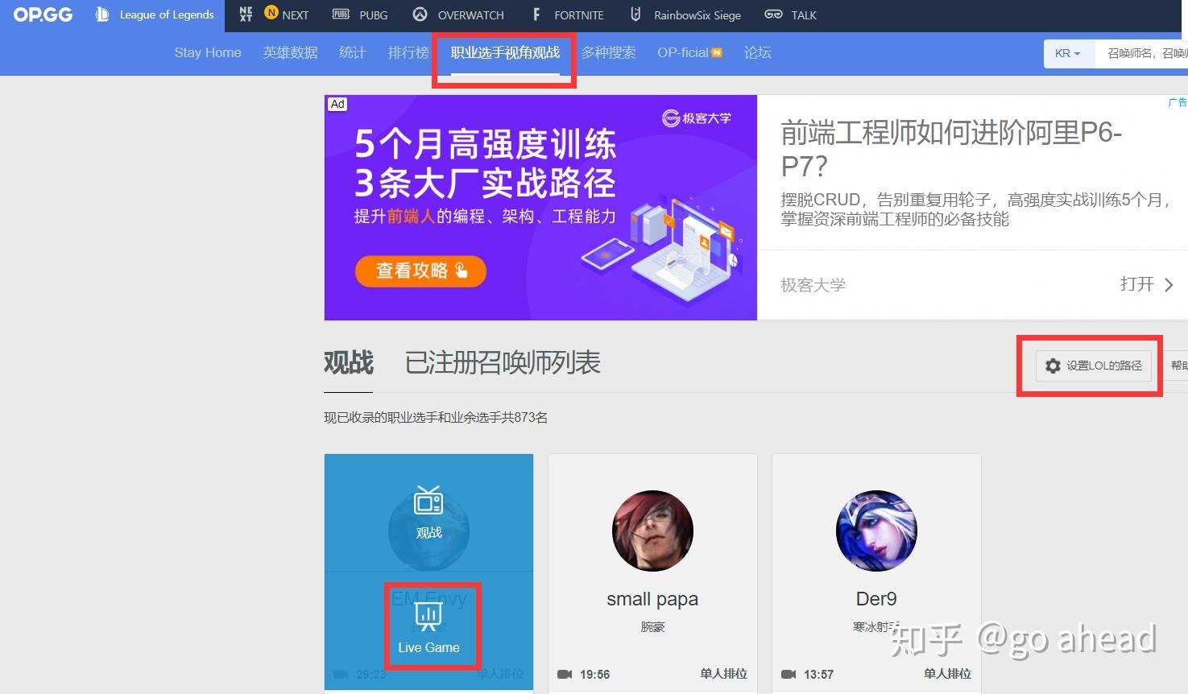Viewport: 1188px width, 694px height.
Task: Expand the KR region dropdown
Action: point(1068,53)
